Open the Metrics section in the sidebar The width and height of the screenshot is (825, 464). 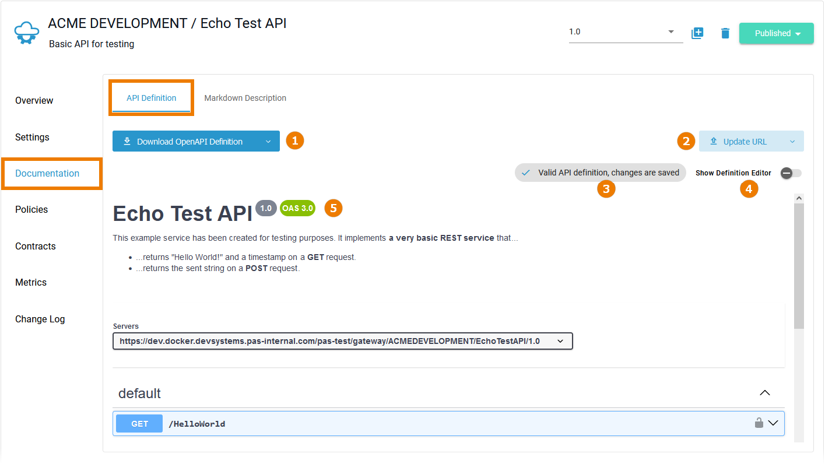pos(31,282)
